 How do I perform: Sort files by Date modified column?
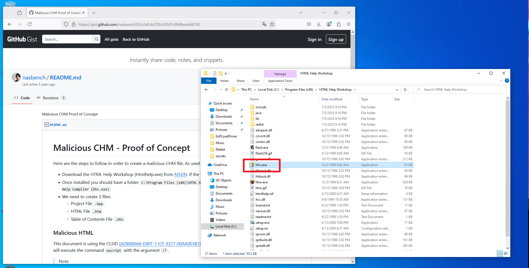332,99
